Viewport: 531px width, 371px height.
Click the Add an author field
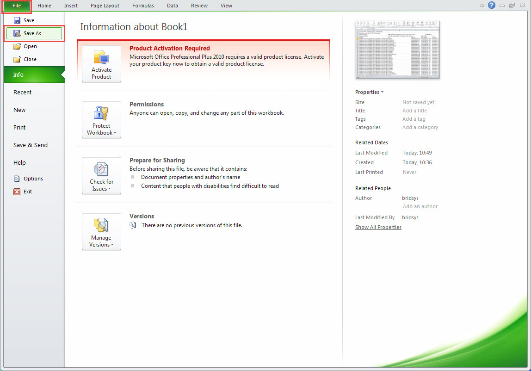[420, 207]
